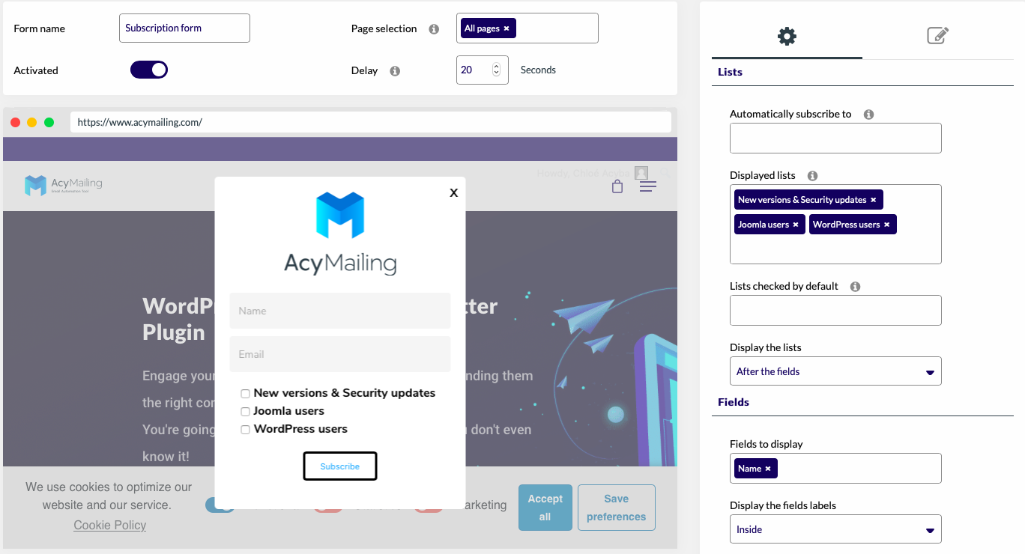Click the Accept all cookies button
The image size is (1025, 554).
[x=545, y=508]
